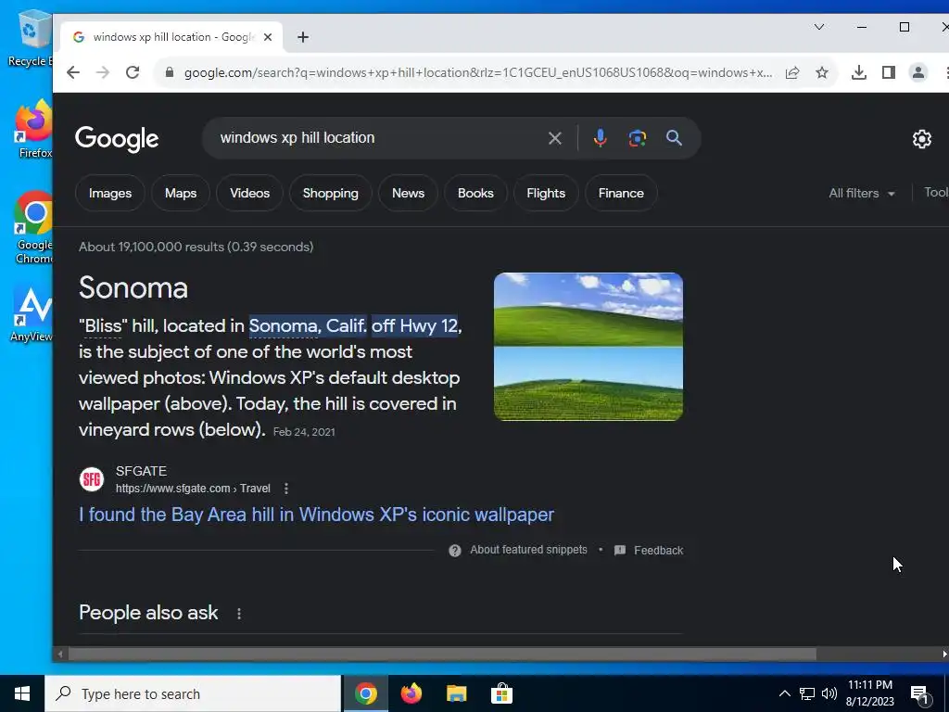
Task: Submit search with magnifying glass icon
Action: click(x=675, y=138)
